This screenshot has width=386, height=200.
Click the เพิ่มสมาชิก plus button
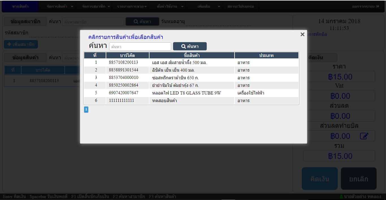point(21,44)
